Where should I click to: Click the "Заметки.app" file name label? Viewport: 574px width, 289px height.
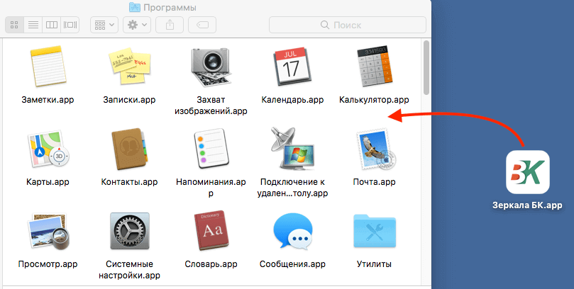pyautogui.click(x=48, y=100)
